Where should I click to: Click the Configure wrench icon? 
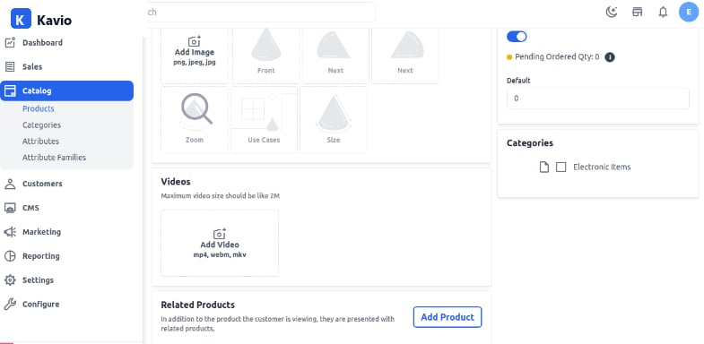click(10, 304)
